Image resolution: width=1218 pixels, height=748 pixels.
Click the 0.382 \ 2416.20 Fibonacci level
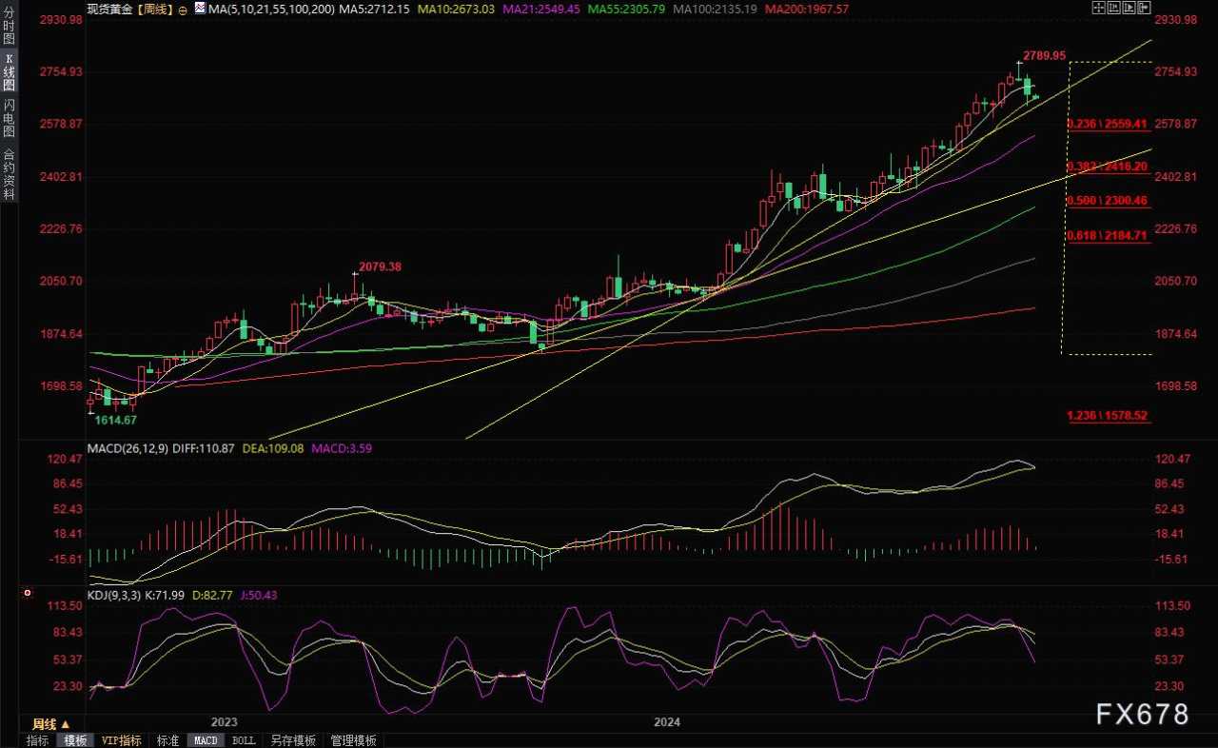[1108, 166]
